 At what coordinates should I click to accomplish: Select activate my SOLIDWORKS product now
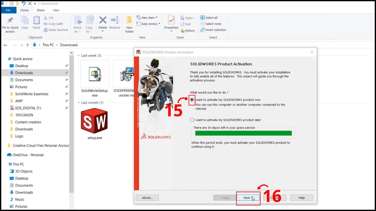(x=192, y=100)
